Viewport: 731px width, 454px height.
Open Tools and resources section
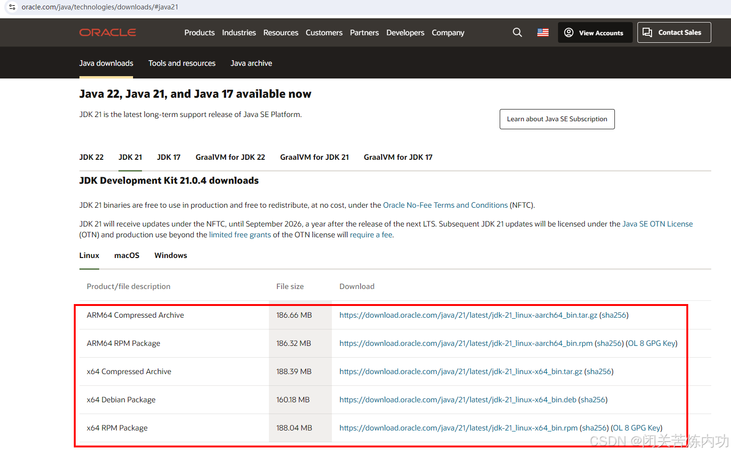tap(182, 63)
